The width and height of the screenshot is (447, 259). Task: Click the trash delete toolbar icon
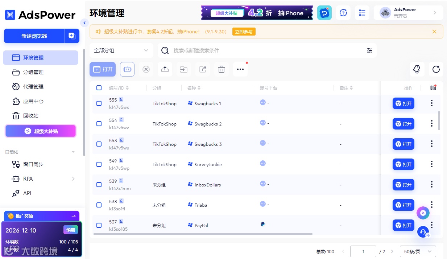tap(222, 69)
